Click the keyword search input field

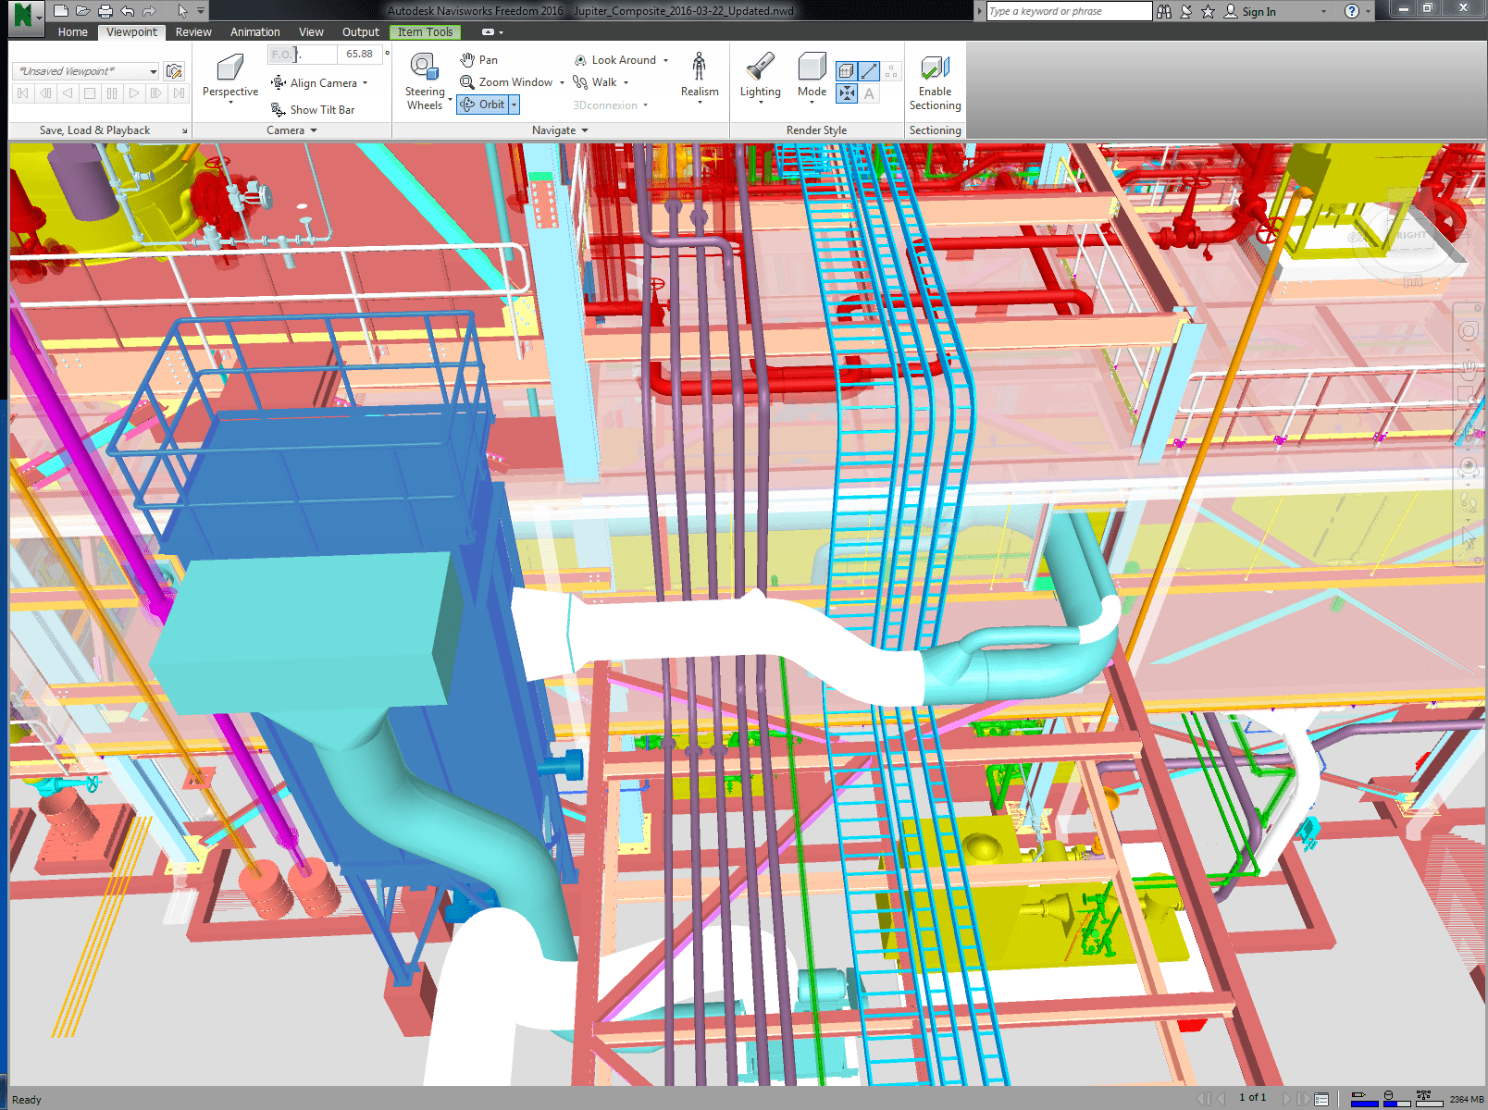point(1067,11)
